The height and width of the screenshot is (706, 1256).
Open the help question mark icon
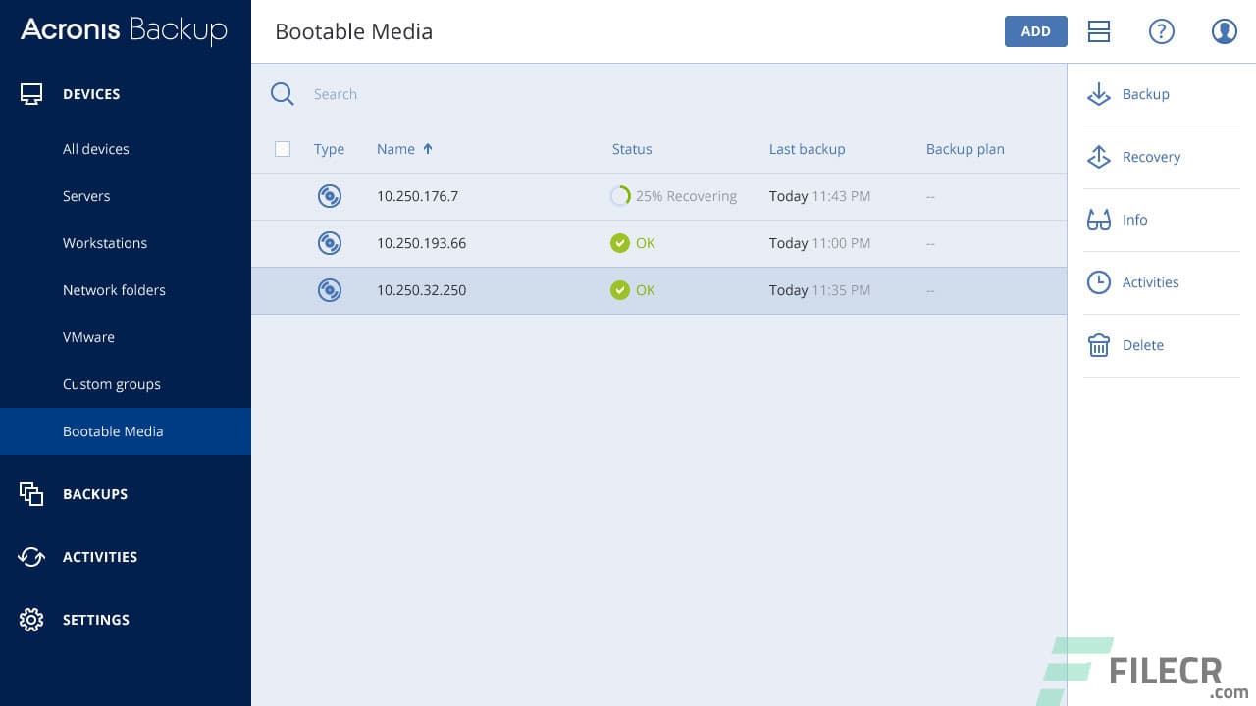(x=1162, y=31)
